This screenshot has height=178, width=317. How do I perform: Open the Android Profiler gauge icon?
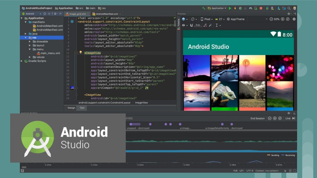click(251, 8)
